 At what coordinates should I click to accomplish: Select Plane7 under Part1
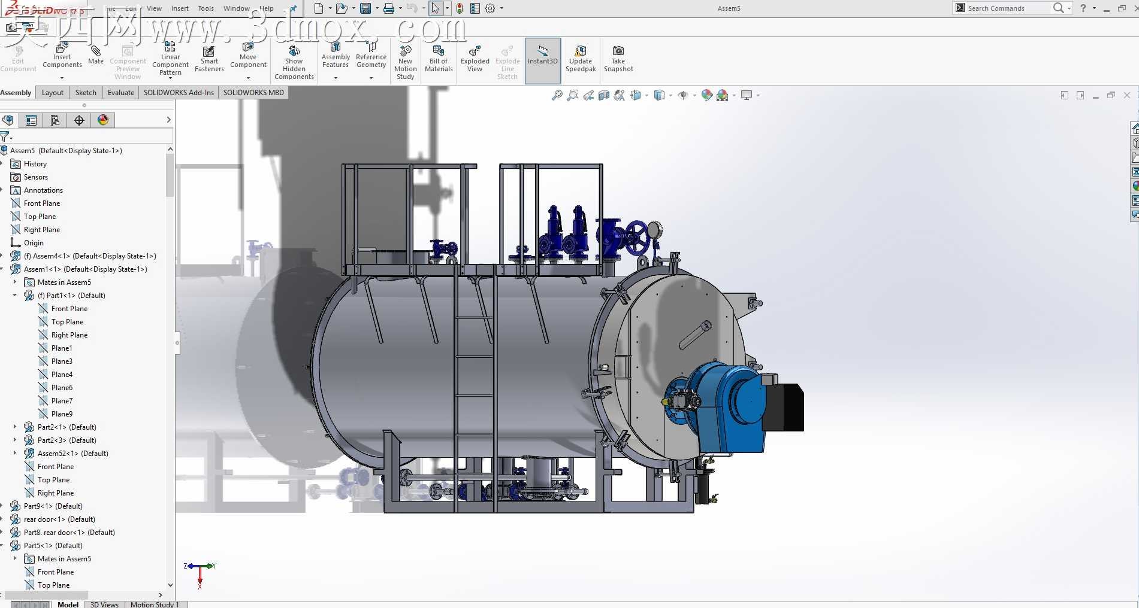62,400
